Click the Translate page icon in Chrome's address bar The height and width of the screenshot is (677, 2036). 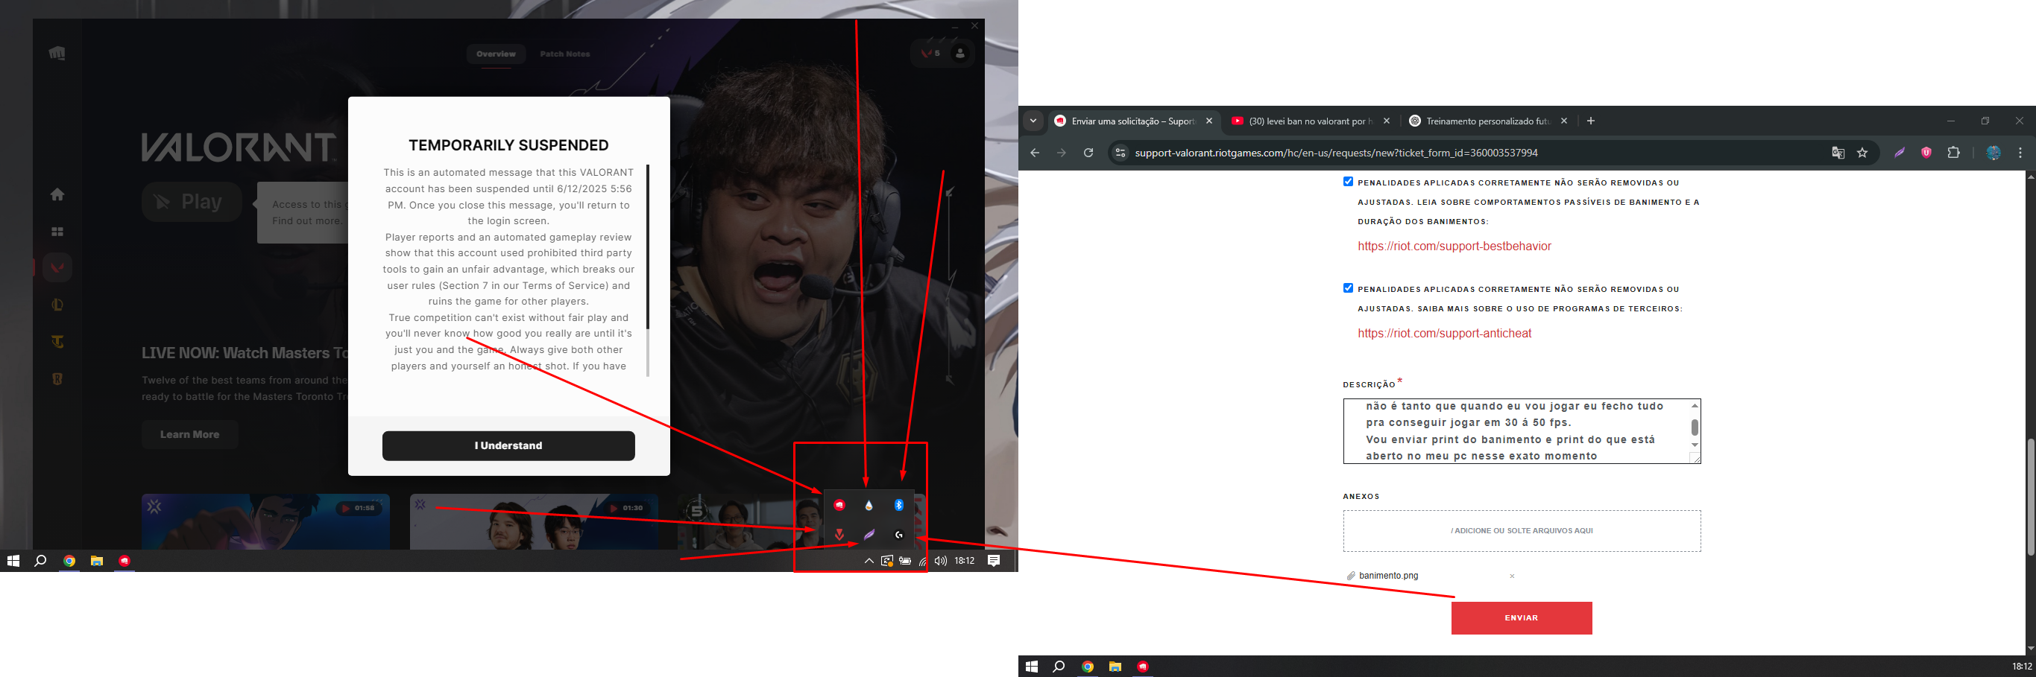coord(1838,153)
